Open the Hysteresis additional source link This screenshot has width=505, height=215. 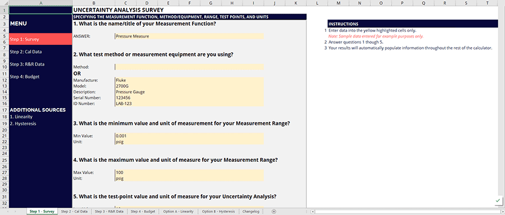23,123
